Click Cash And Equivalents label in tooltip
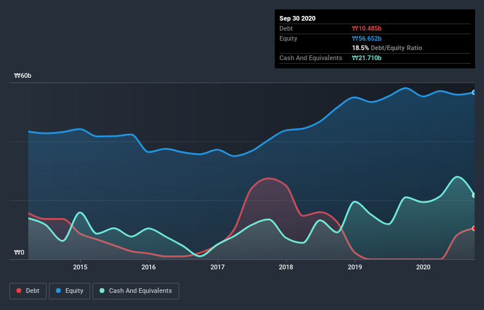The width and height of the screenshot is (484, 310). [311, 58]
